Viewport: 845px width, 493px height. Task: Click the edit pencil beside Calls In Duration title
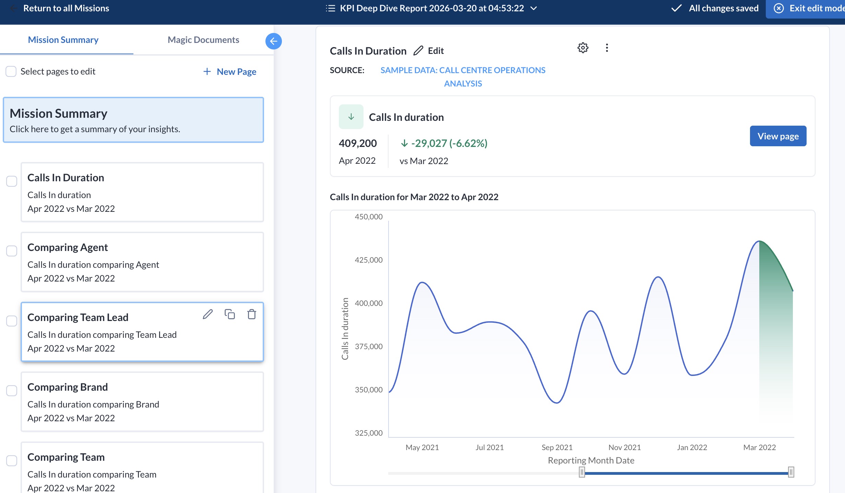pyautogui.click(x=418, y=50)
